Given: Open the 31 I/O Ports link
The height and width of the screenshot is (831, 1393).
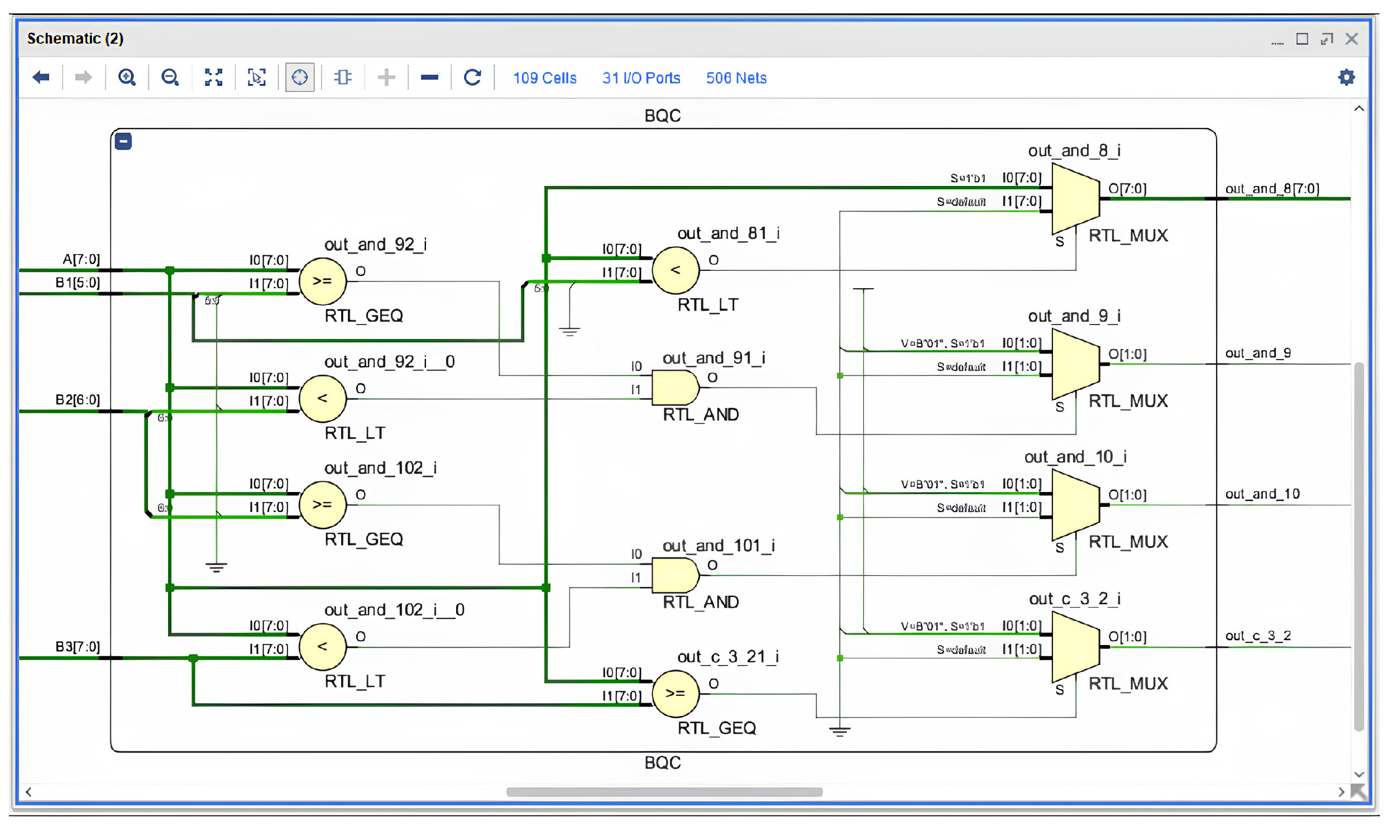Looking at the screenshot, I should pos(641,78).
